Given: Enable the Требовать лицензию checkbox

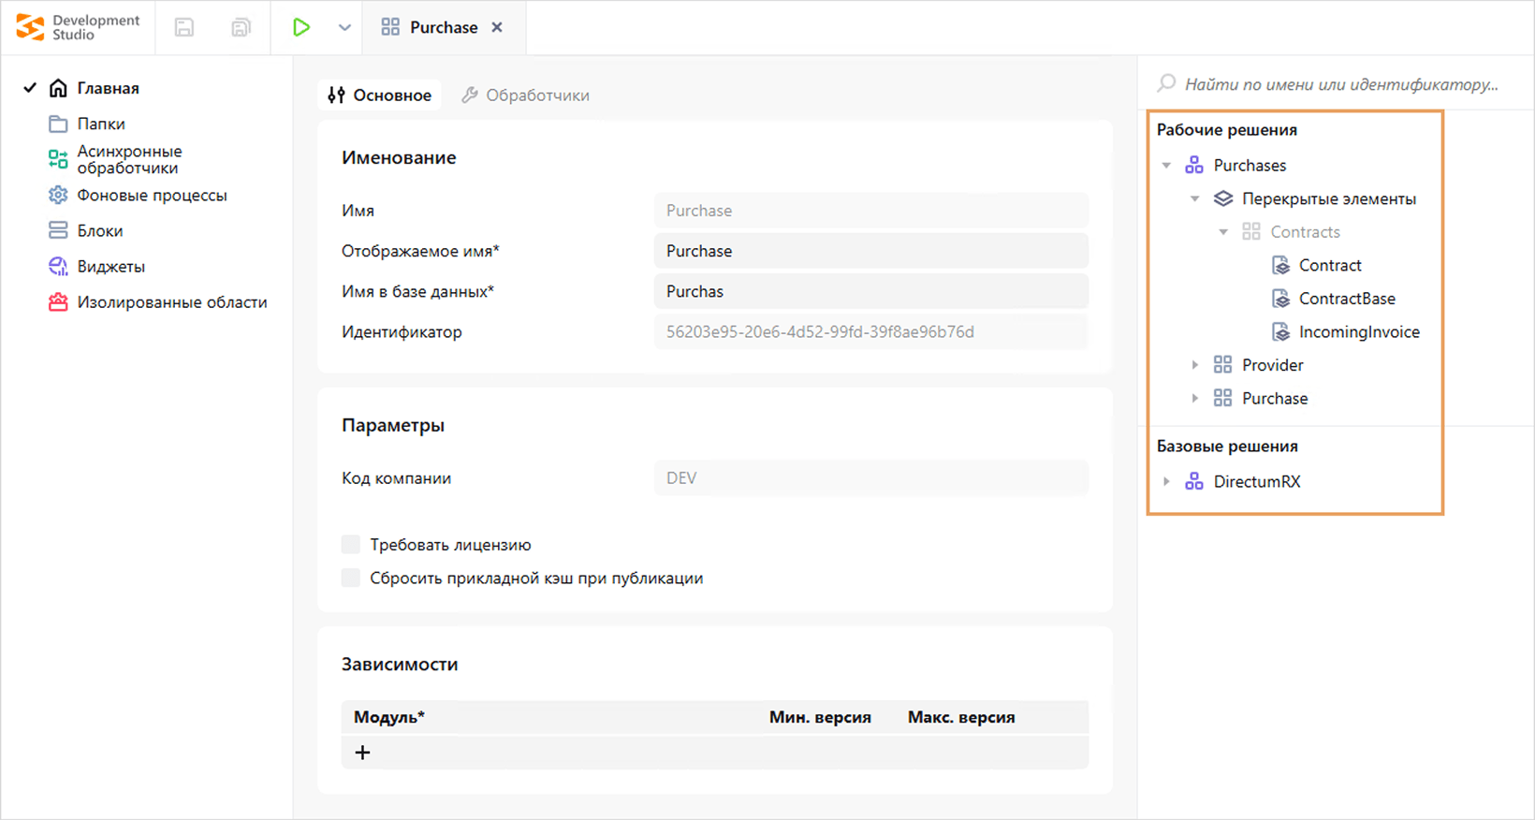Looking at the screenshot, I should (x=351, y=545).
